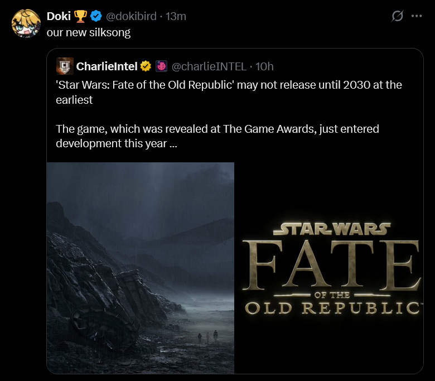Click the CharlieIntel account name
This screenshot has height=381, width=435.
(107, 66)
